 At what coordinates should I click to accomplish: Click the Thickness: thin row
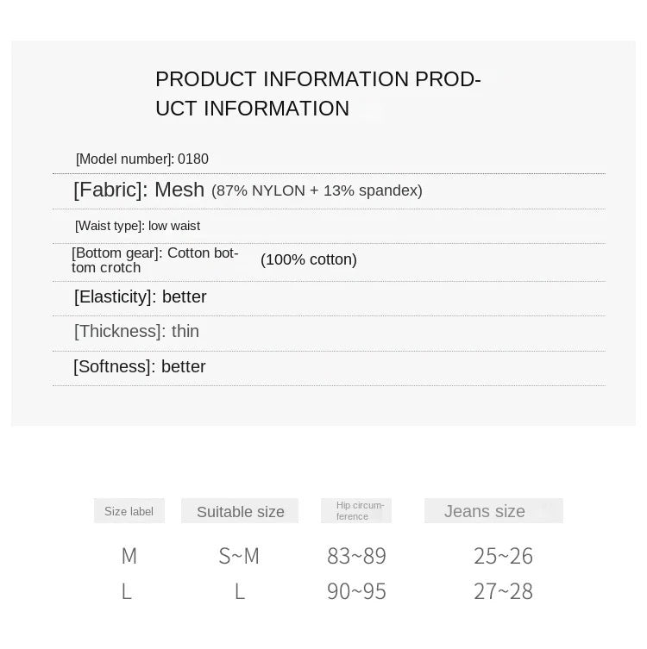(x=137, y=332)
